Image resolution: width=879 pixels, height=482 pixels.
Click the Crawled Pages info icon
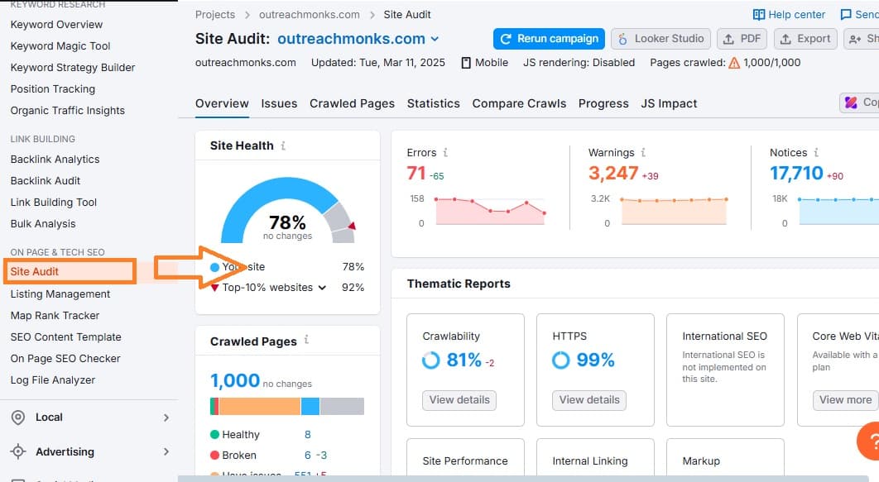tap(306, 340)
